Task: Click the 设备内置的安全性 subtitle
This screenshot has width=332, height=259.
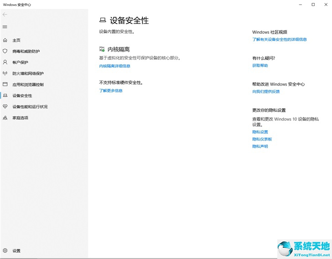Action: [117, 32]
